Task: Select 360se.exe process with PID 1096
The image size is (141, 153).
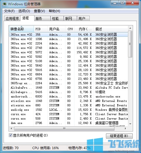Action: (68, 39)
